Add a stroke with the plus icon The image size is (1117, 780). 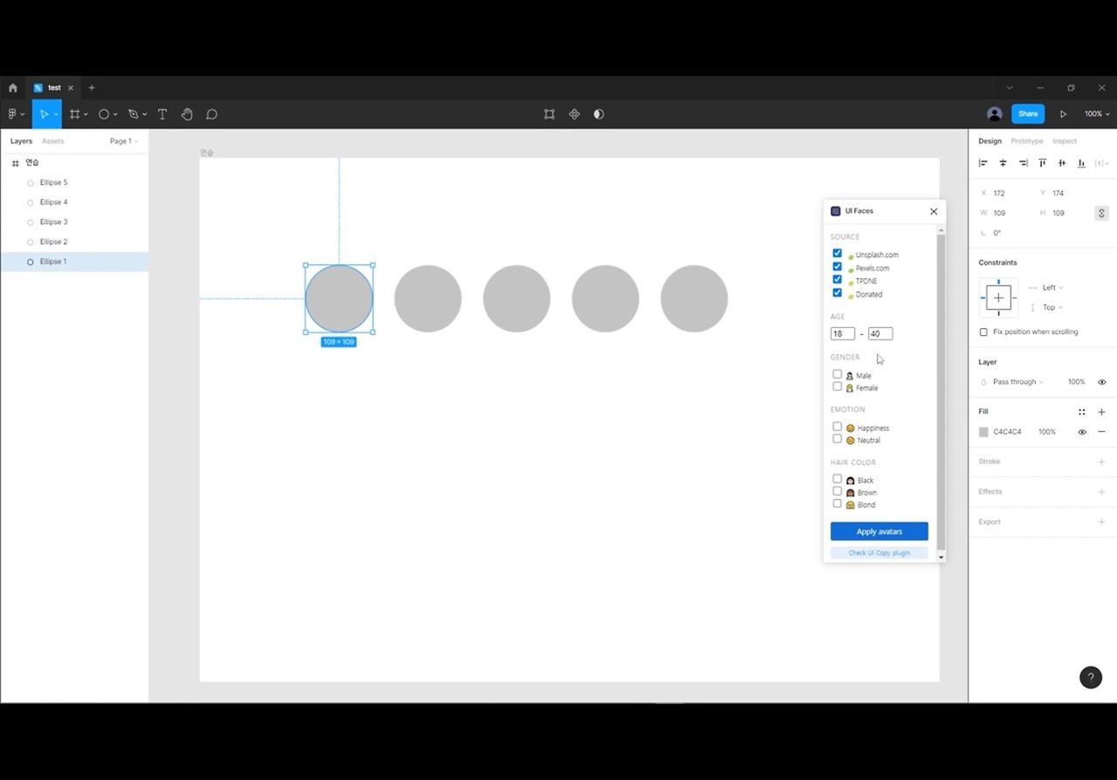(1101, 462)
